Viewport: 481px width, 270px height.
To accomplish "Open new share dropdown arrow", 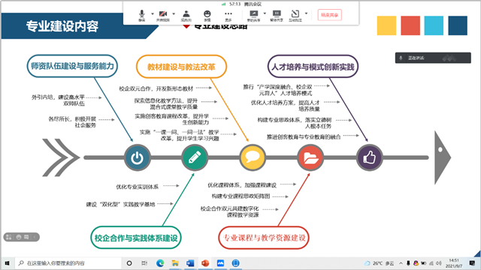I will pos(265,13).
